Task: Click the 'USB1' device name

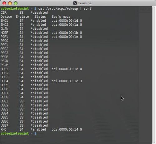Action: coord(4,101)
